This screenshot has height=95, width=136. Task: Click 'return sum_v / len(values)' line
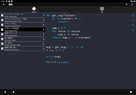[x=71, y=38]
